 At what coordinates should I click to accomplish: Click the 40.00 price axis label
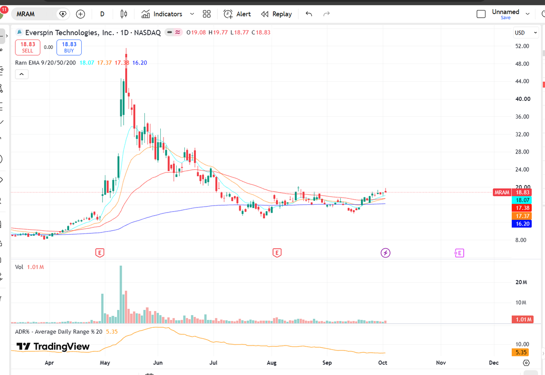[523, 99]
